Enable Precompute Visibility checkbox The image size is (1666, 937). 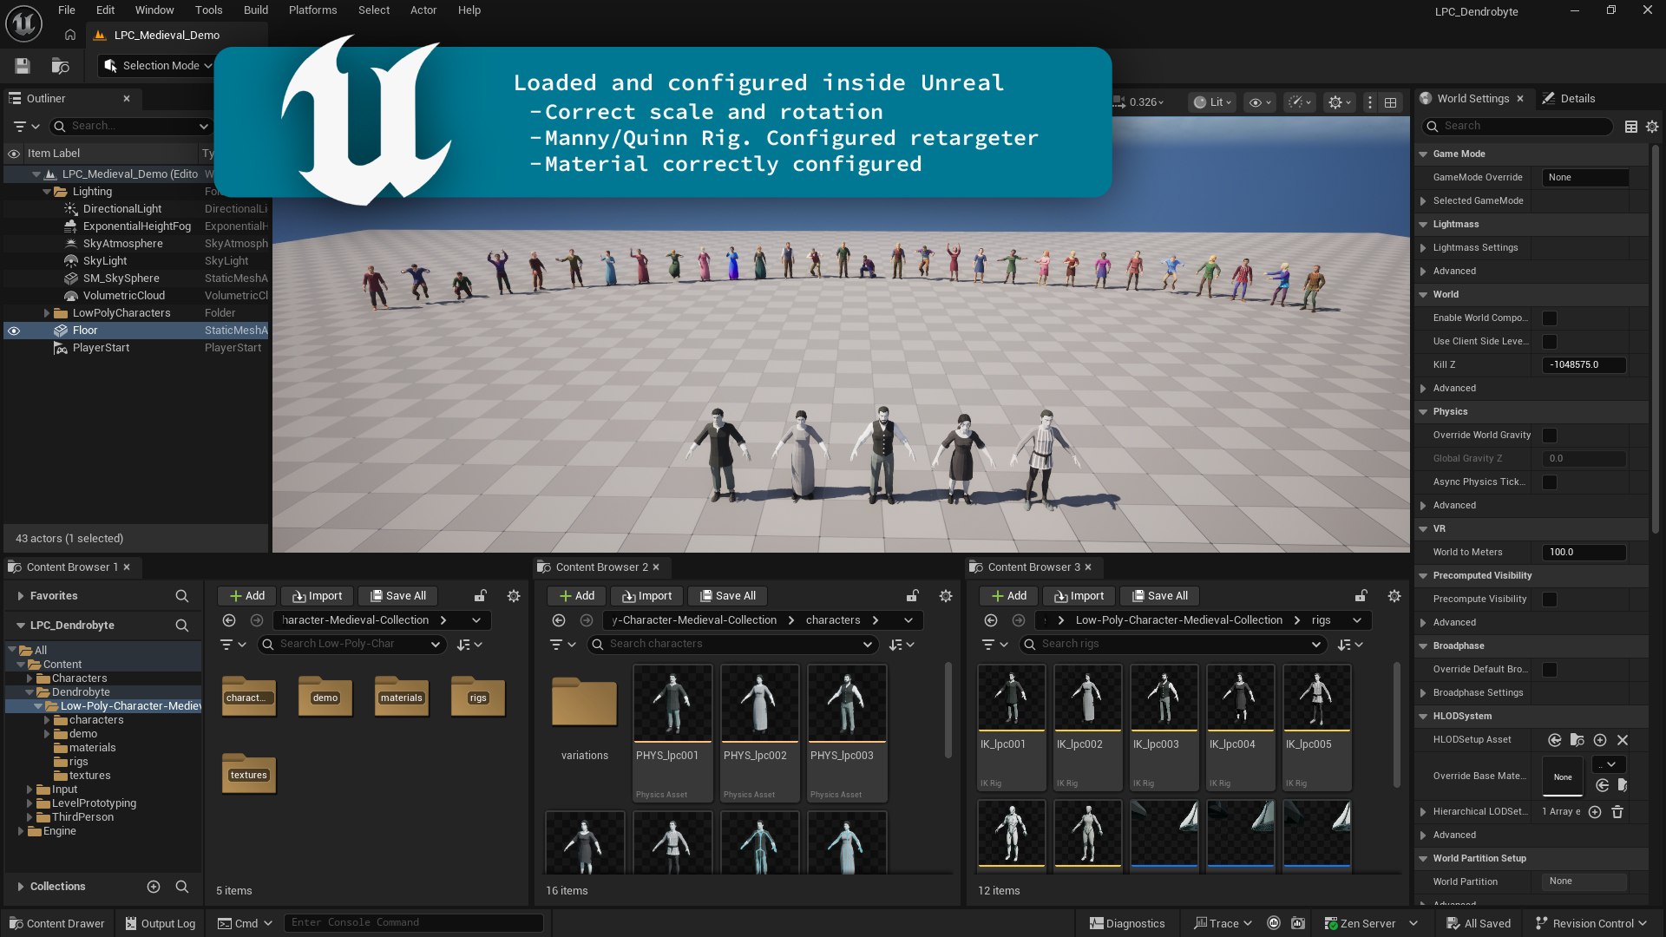tap(1550, 600)
